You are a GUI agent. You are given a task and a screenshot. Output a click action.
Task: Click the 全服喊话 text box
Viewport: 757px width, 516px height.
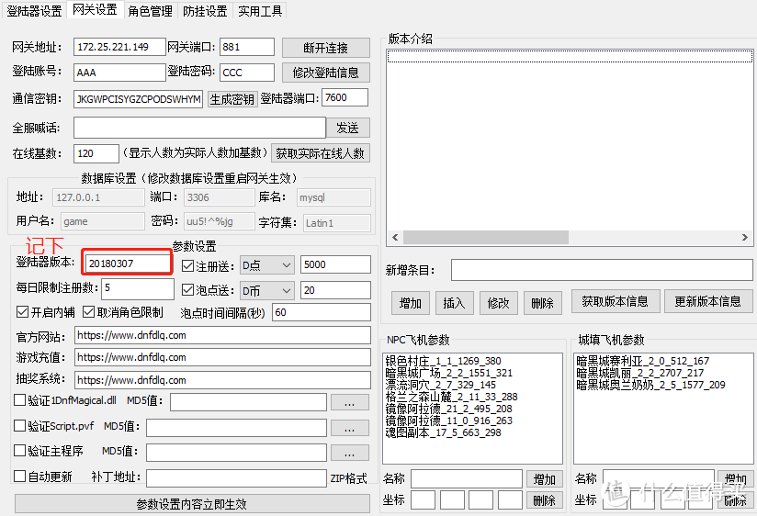pos(199,128)
